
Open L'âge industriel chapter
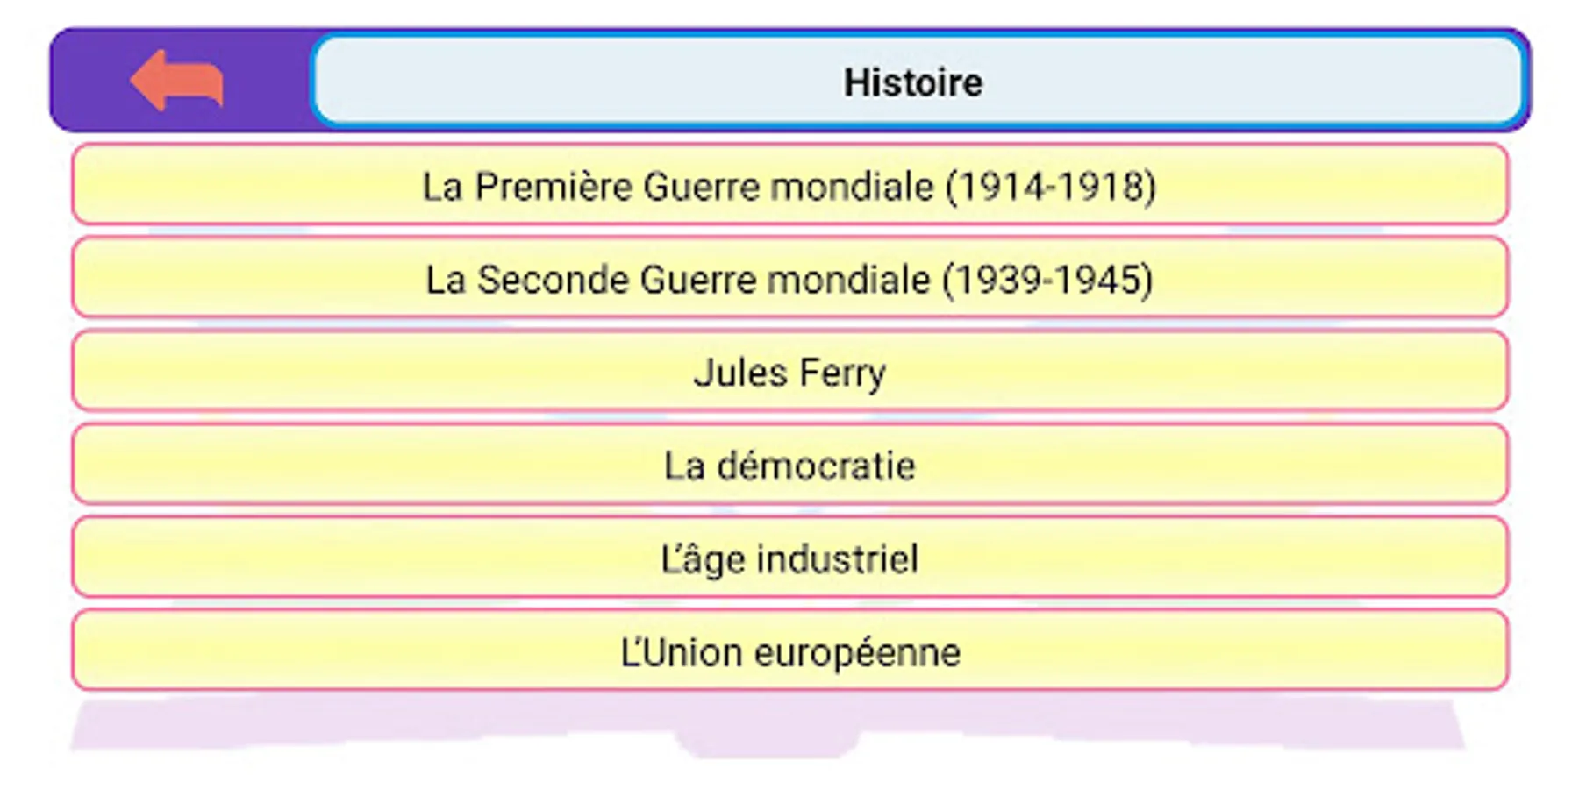tap(789, 558)
